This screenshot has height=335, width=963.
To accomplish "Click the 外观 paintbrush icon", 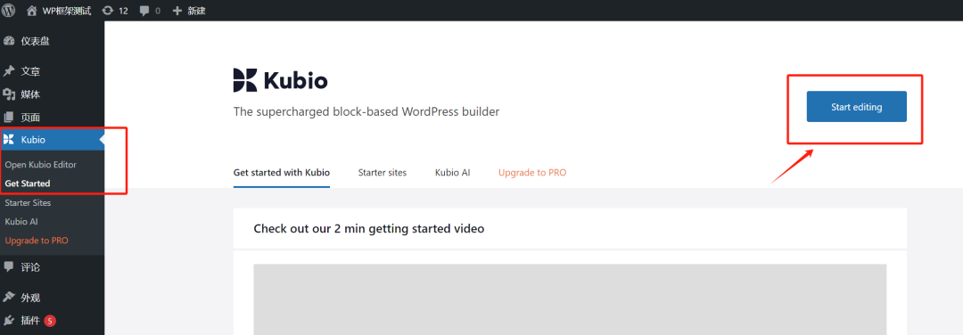I will pos(9,298).
